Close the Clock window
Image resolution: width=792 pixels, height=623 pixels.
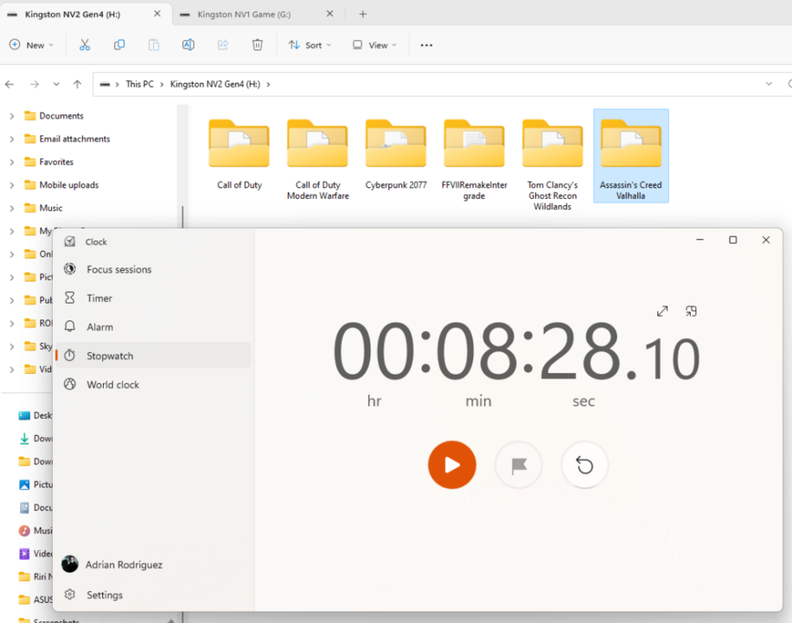pos(766,239)
